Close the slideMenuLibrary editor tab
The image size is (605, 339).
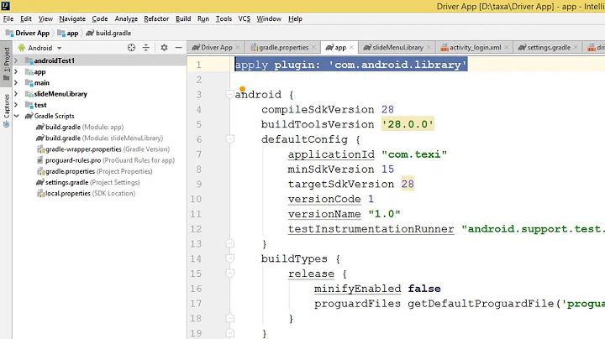[x=429, y=47]
